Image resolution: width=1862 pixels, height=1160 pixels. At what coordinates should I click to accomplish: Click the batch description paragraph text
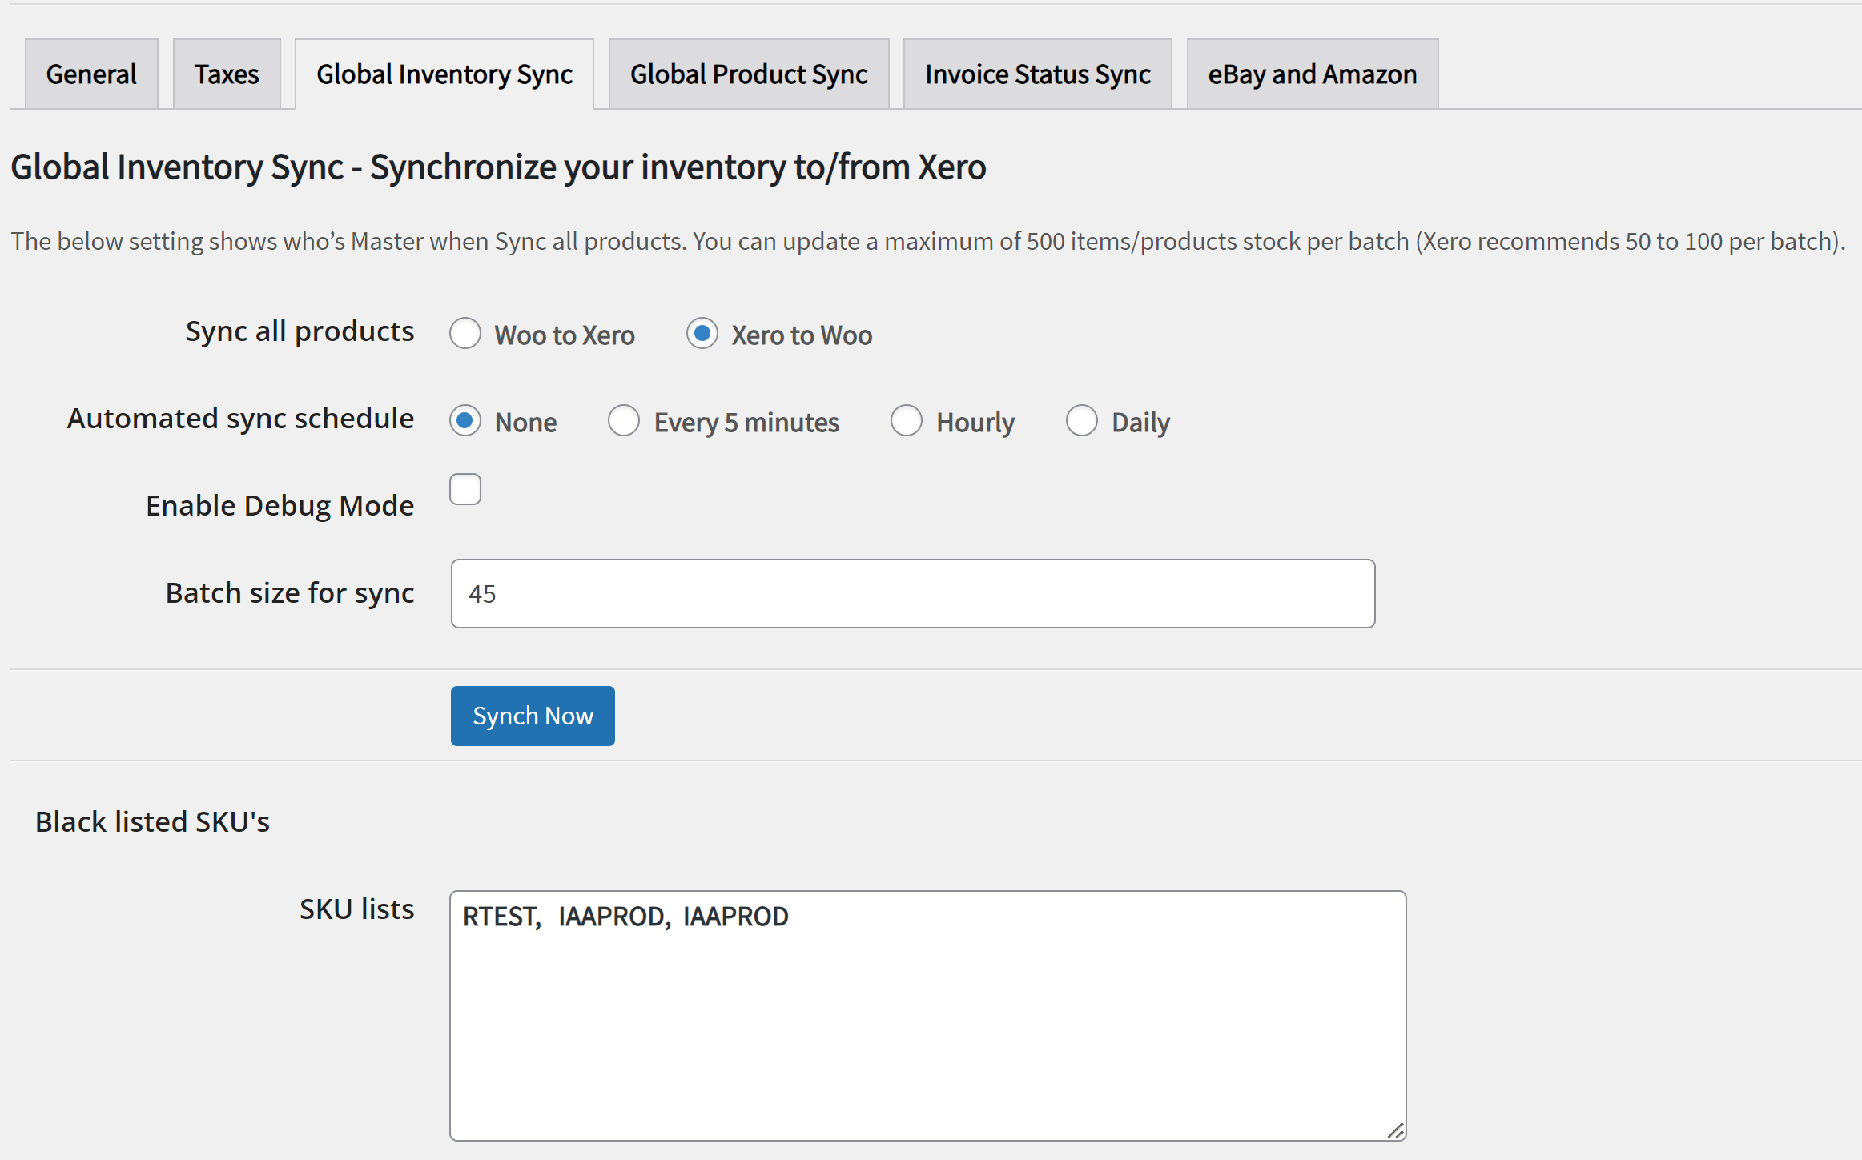click(928, 241)
